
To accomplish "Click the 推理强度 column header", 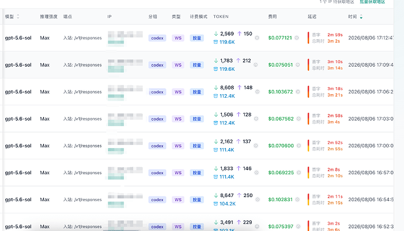I will pyautogui.click(x=49, y=16).
